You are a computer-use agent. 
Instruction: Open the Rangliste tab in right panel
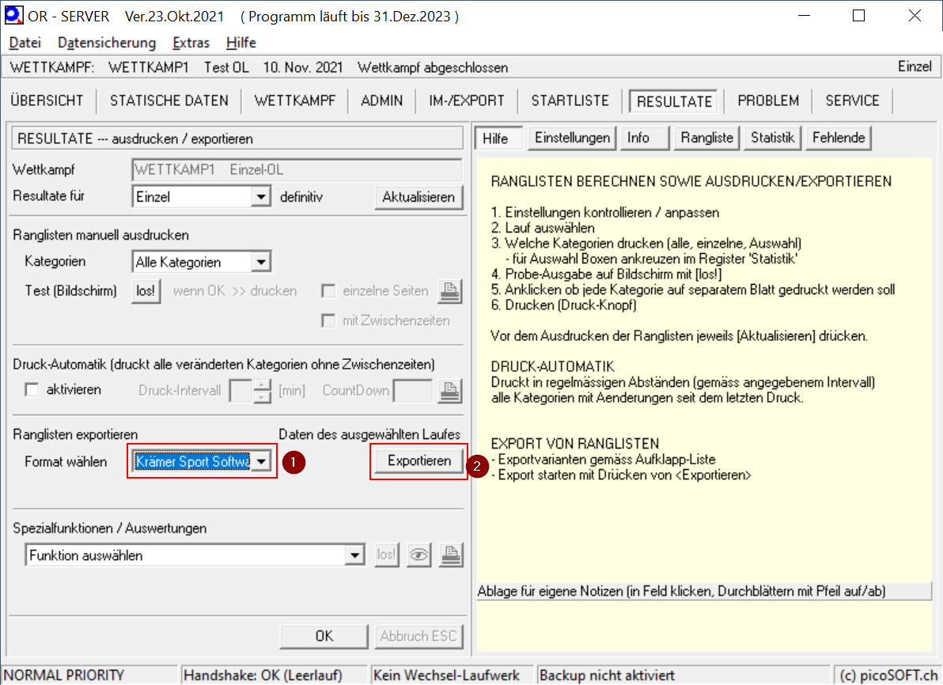point(707,138)
